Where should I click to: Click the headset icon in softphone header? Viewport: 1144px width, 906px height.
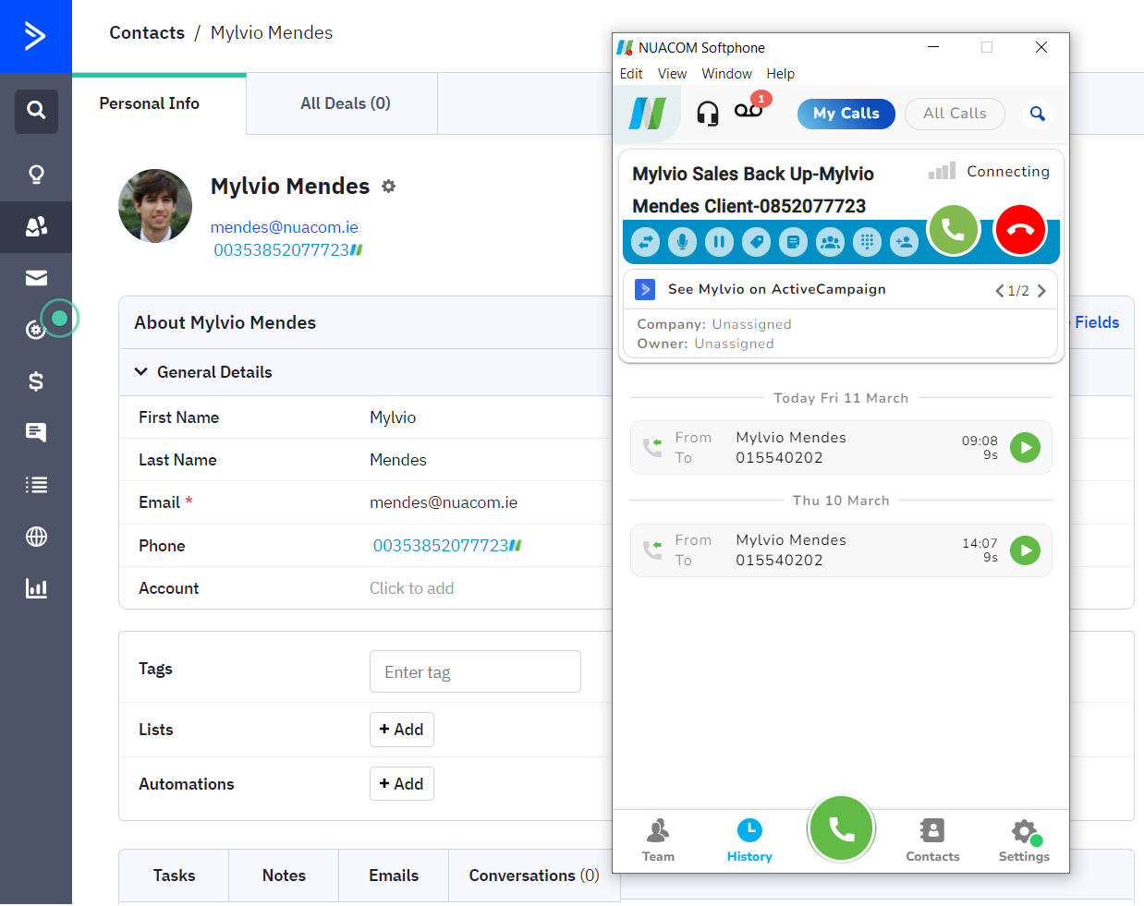coord(708,114)
